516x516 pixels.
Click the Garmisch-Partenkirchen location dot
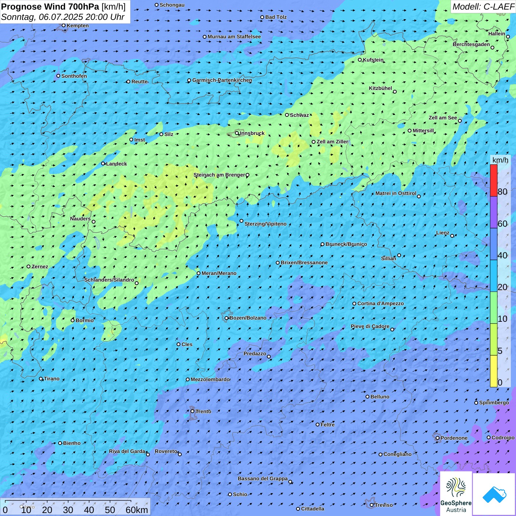[189, 80]
